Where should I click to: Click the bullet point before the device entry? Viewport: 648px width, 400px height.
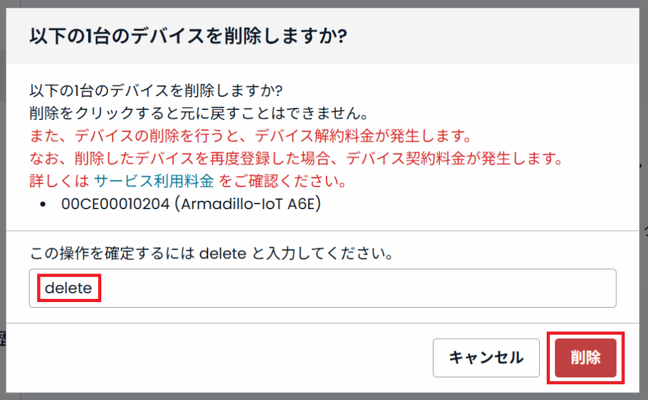point(42,205)
